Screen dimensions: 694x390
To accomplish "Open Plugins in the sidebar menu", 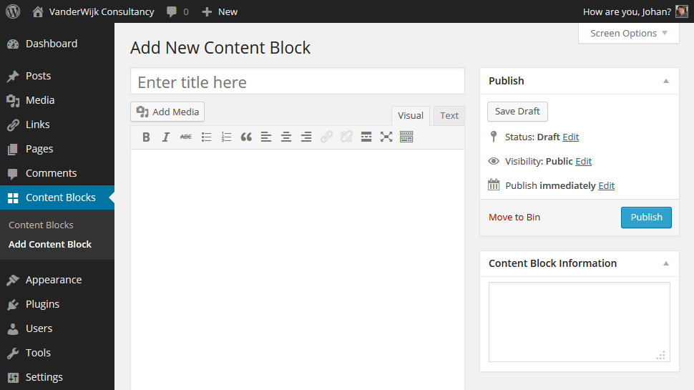I will pos(42,304).
